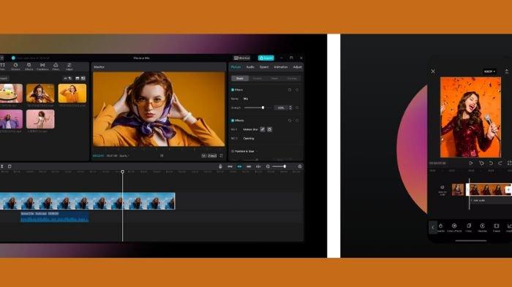This screenshot has height=287, width=512.
Task: Select the food plate media thumbnail
Action: (x=11, y=93)
